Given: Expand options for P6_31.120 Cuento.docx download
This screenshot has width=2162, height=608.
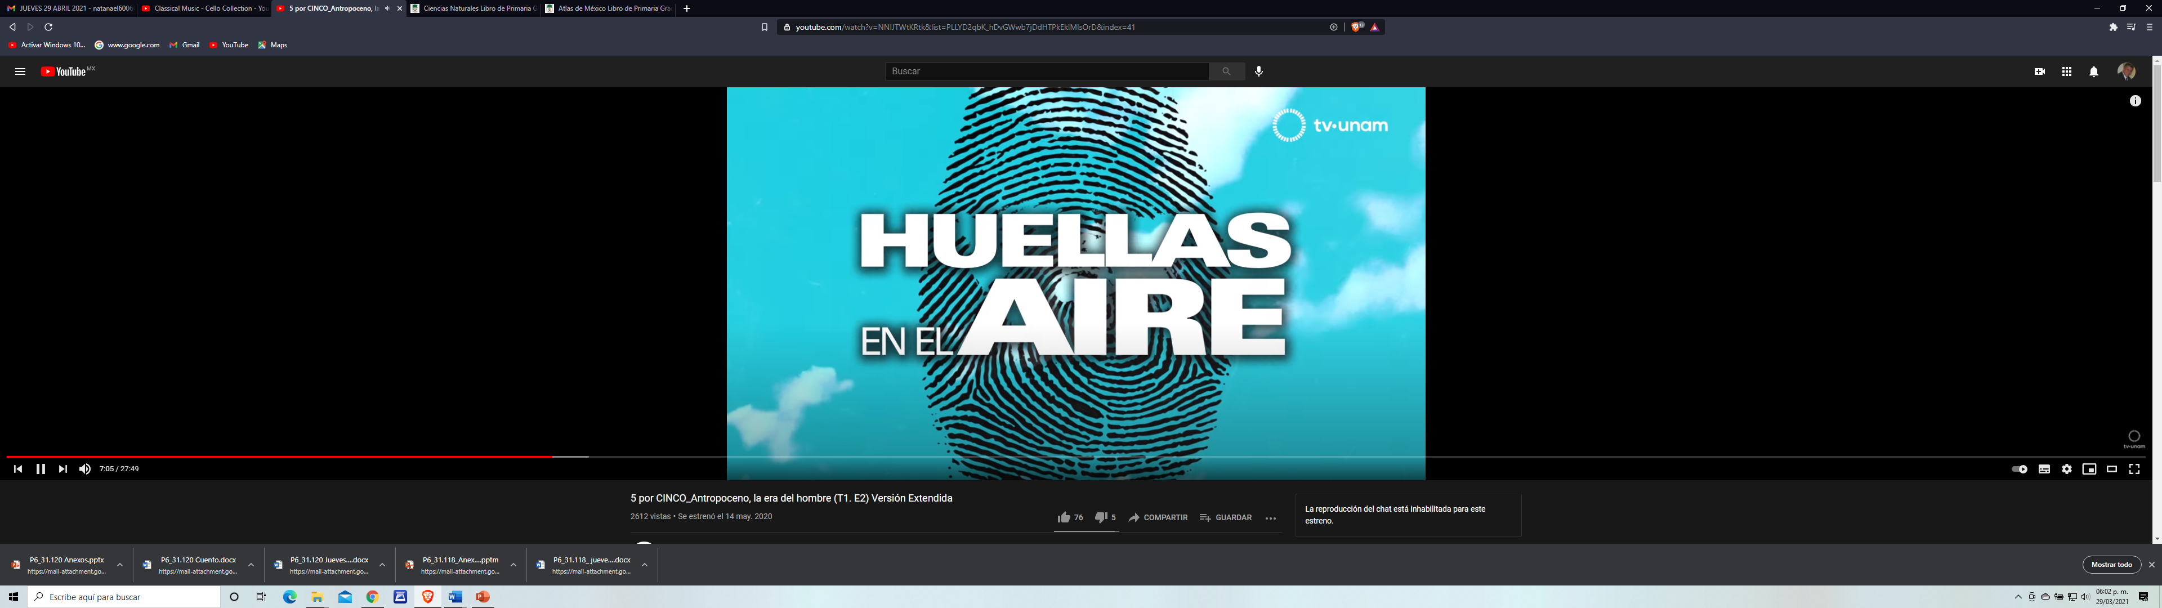Looking at the screenshot, I should coord(251,565).
